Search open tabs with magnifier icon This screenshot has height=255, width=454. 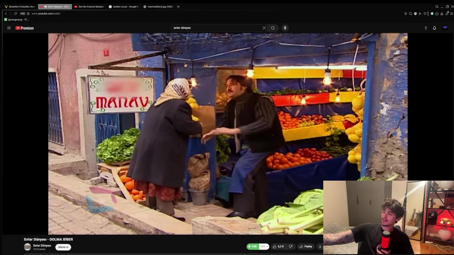437,7
